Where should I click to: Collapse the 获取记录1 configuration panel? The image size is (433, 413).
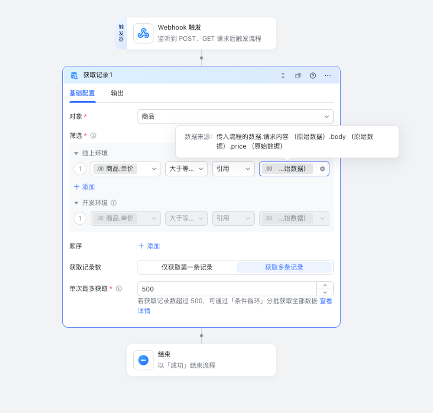click(x=283, y=75)
